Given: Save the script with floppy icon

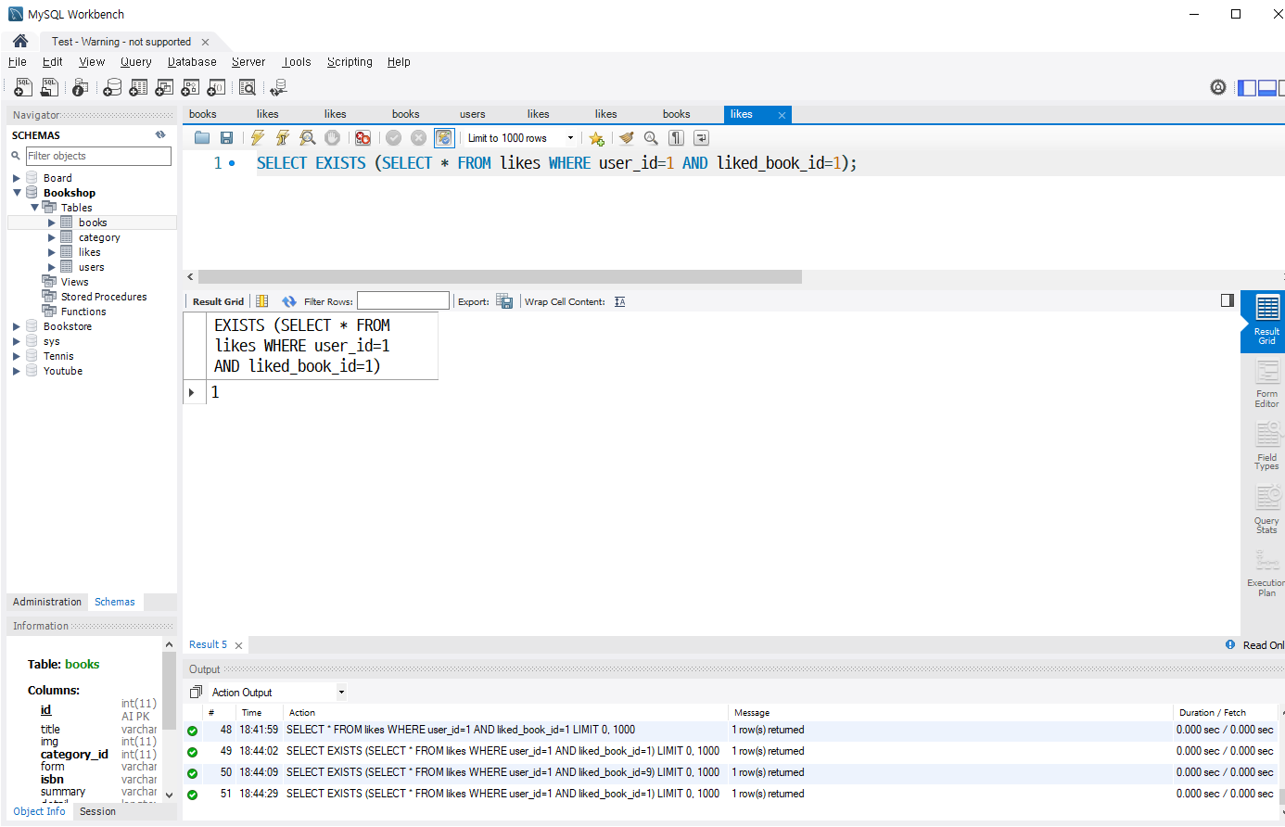Looking at the screenshot, I should coord(226,138).
